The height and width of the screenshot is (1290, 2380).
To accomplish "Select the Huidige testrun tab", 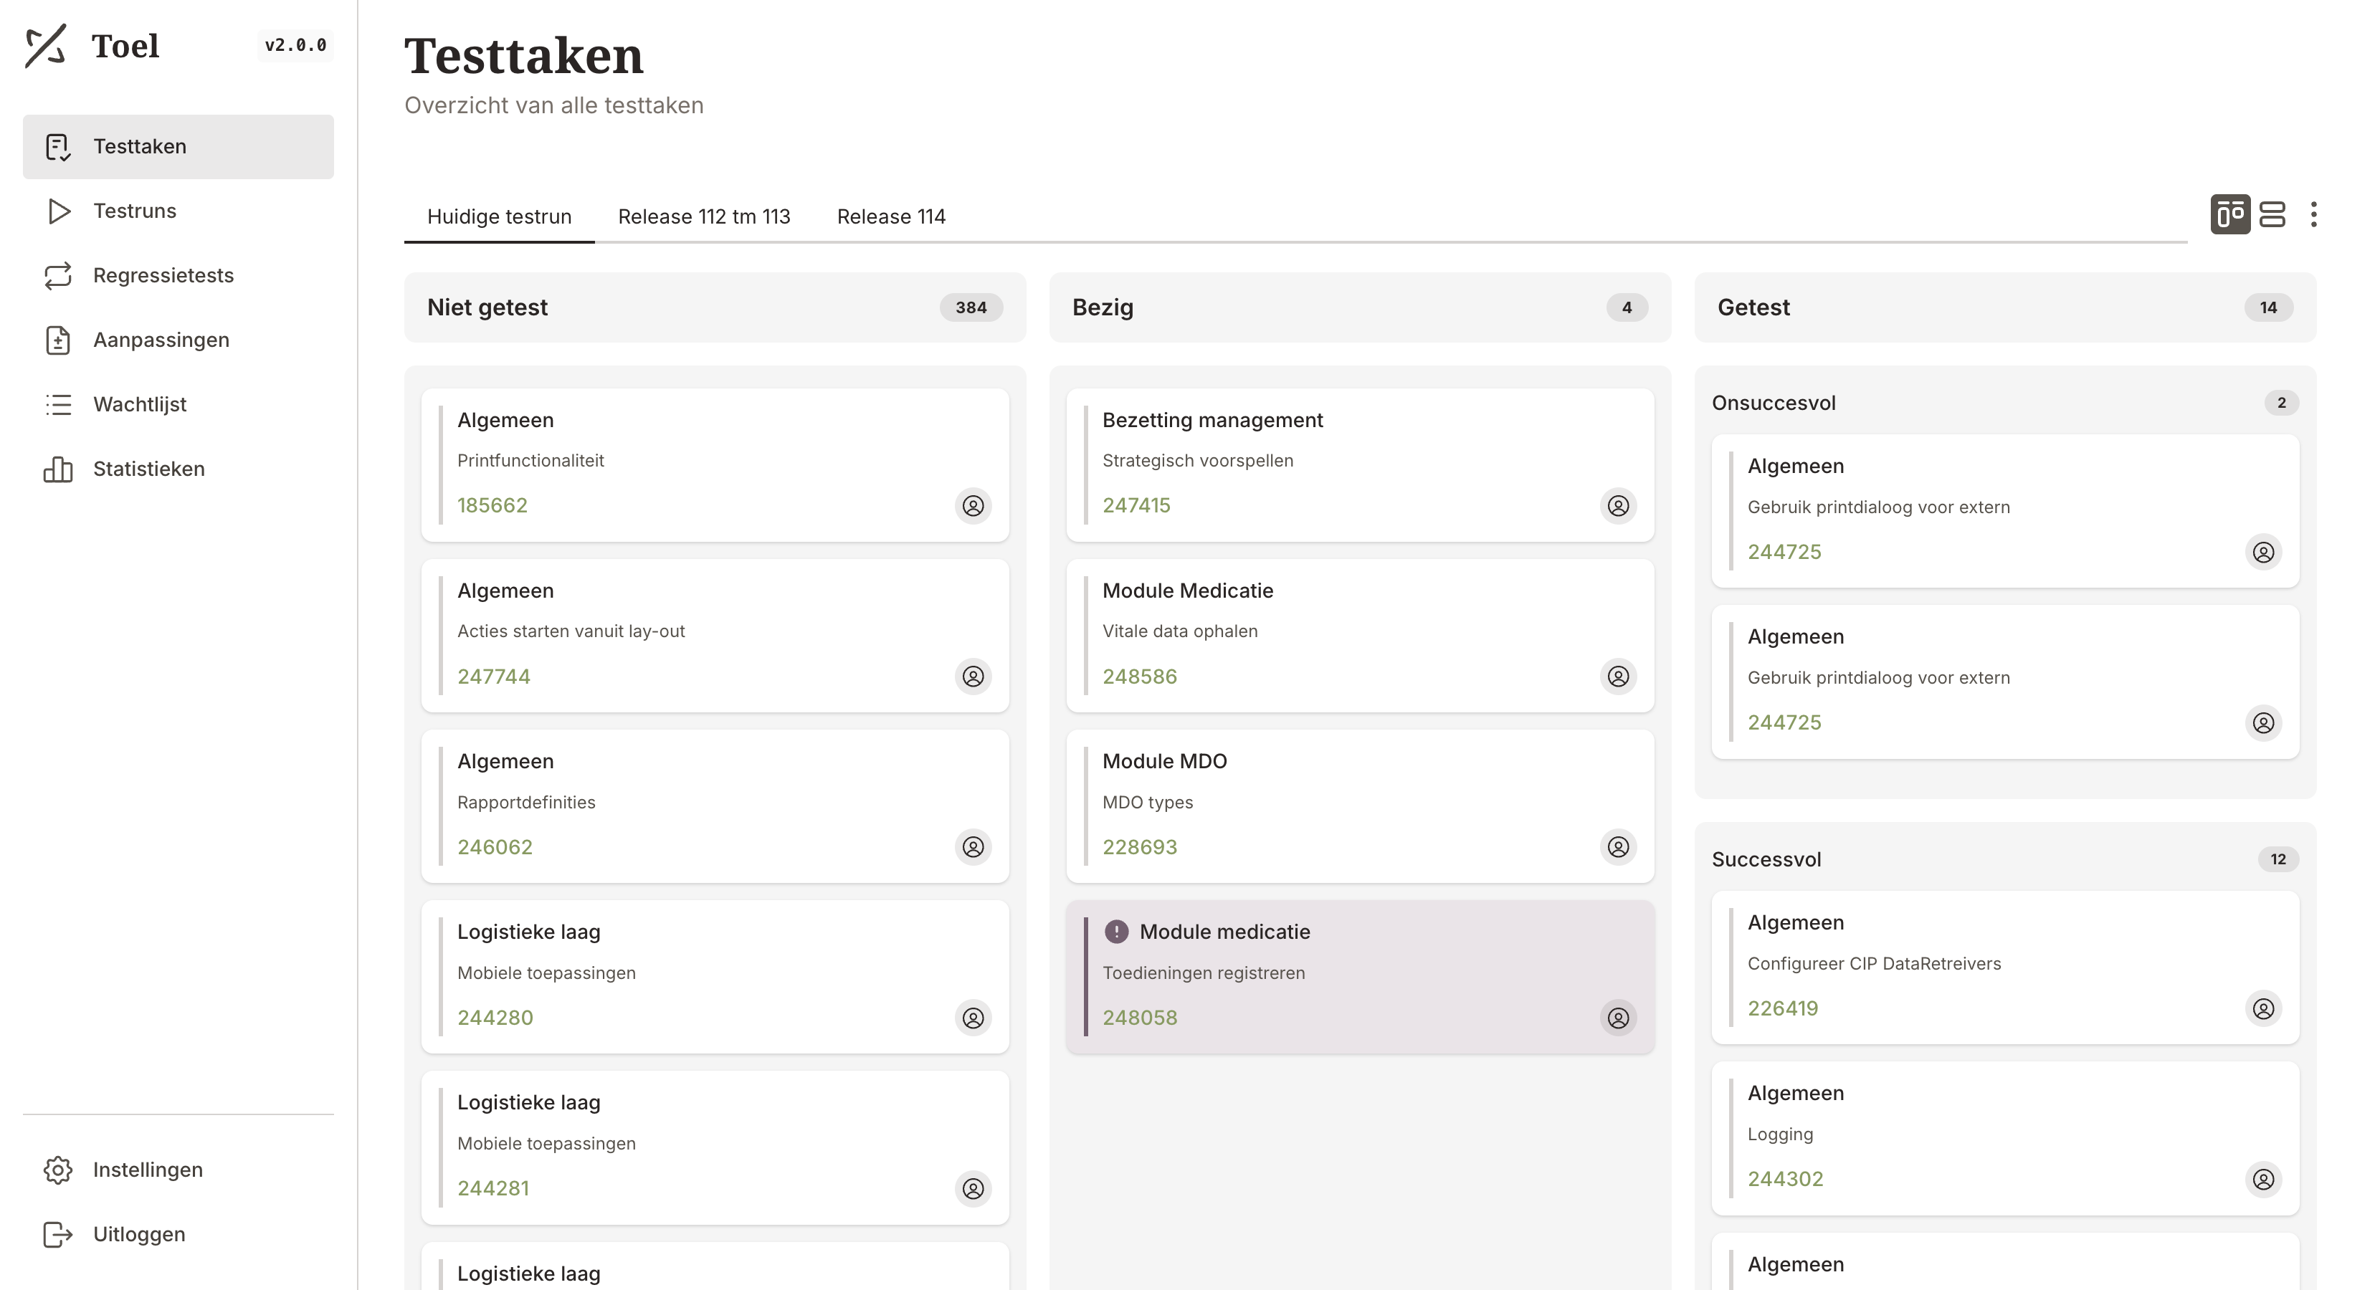I will pos(499,217).
